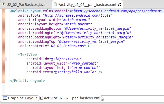Click the layout_width "match_parent" value
Viewport: 164px width, 104px height.
coord(76,20)
